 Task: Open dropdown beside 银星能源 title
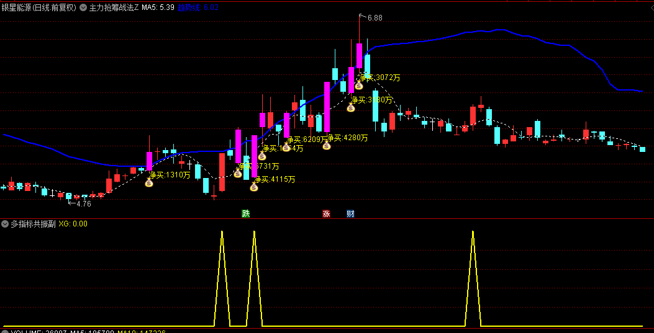point(82,7)
